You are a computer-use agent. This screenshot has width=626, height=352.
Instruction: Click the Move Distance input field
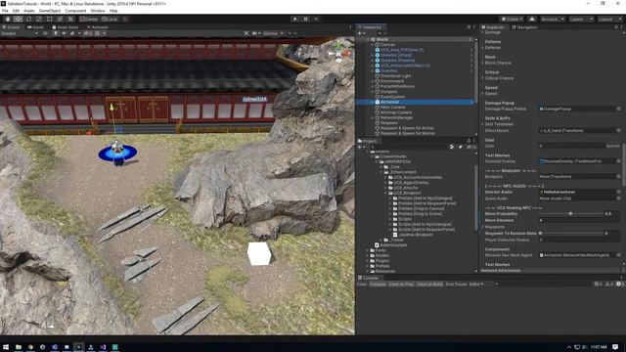pos(580,220)
